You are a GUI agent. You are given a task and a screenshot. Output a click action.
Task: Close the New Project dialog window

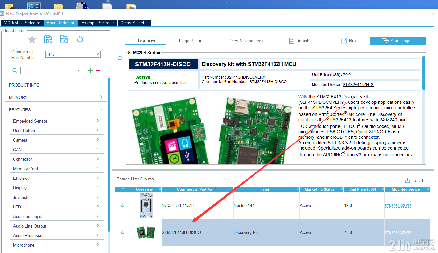click(433, 14)
